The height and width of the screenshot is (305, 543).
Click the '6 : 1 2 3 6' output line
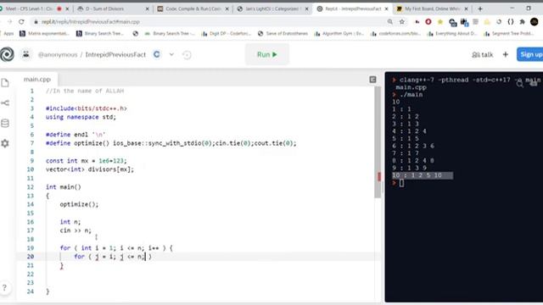coord(413,146)
